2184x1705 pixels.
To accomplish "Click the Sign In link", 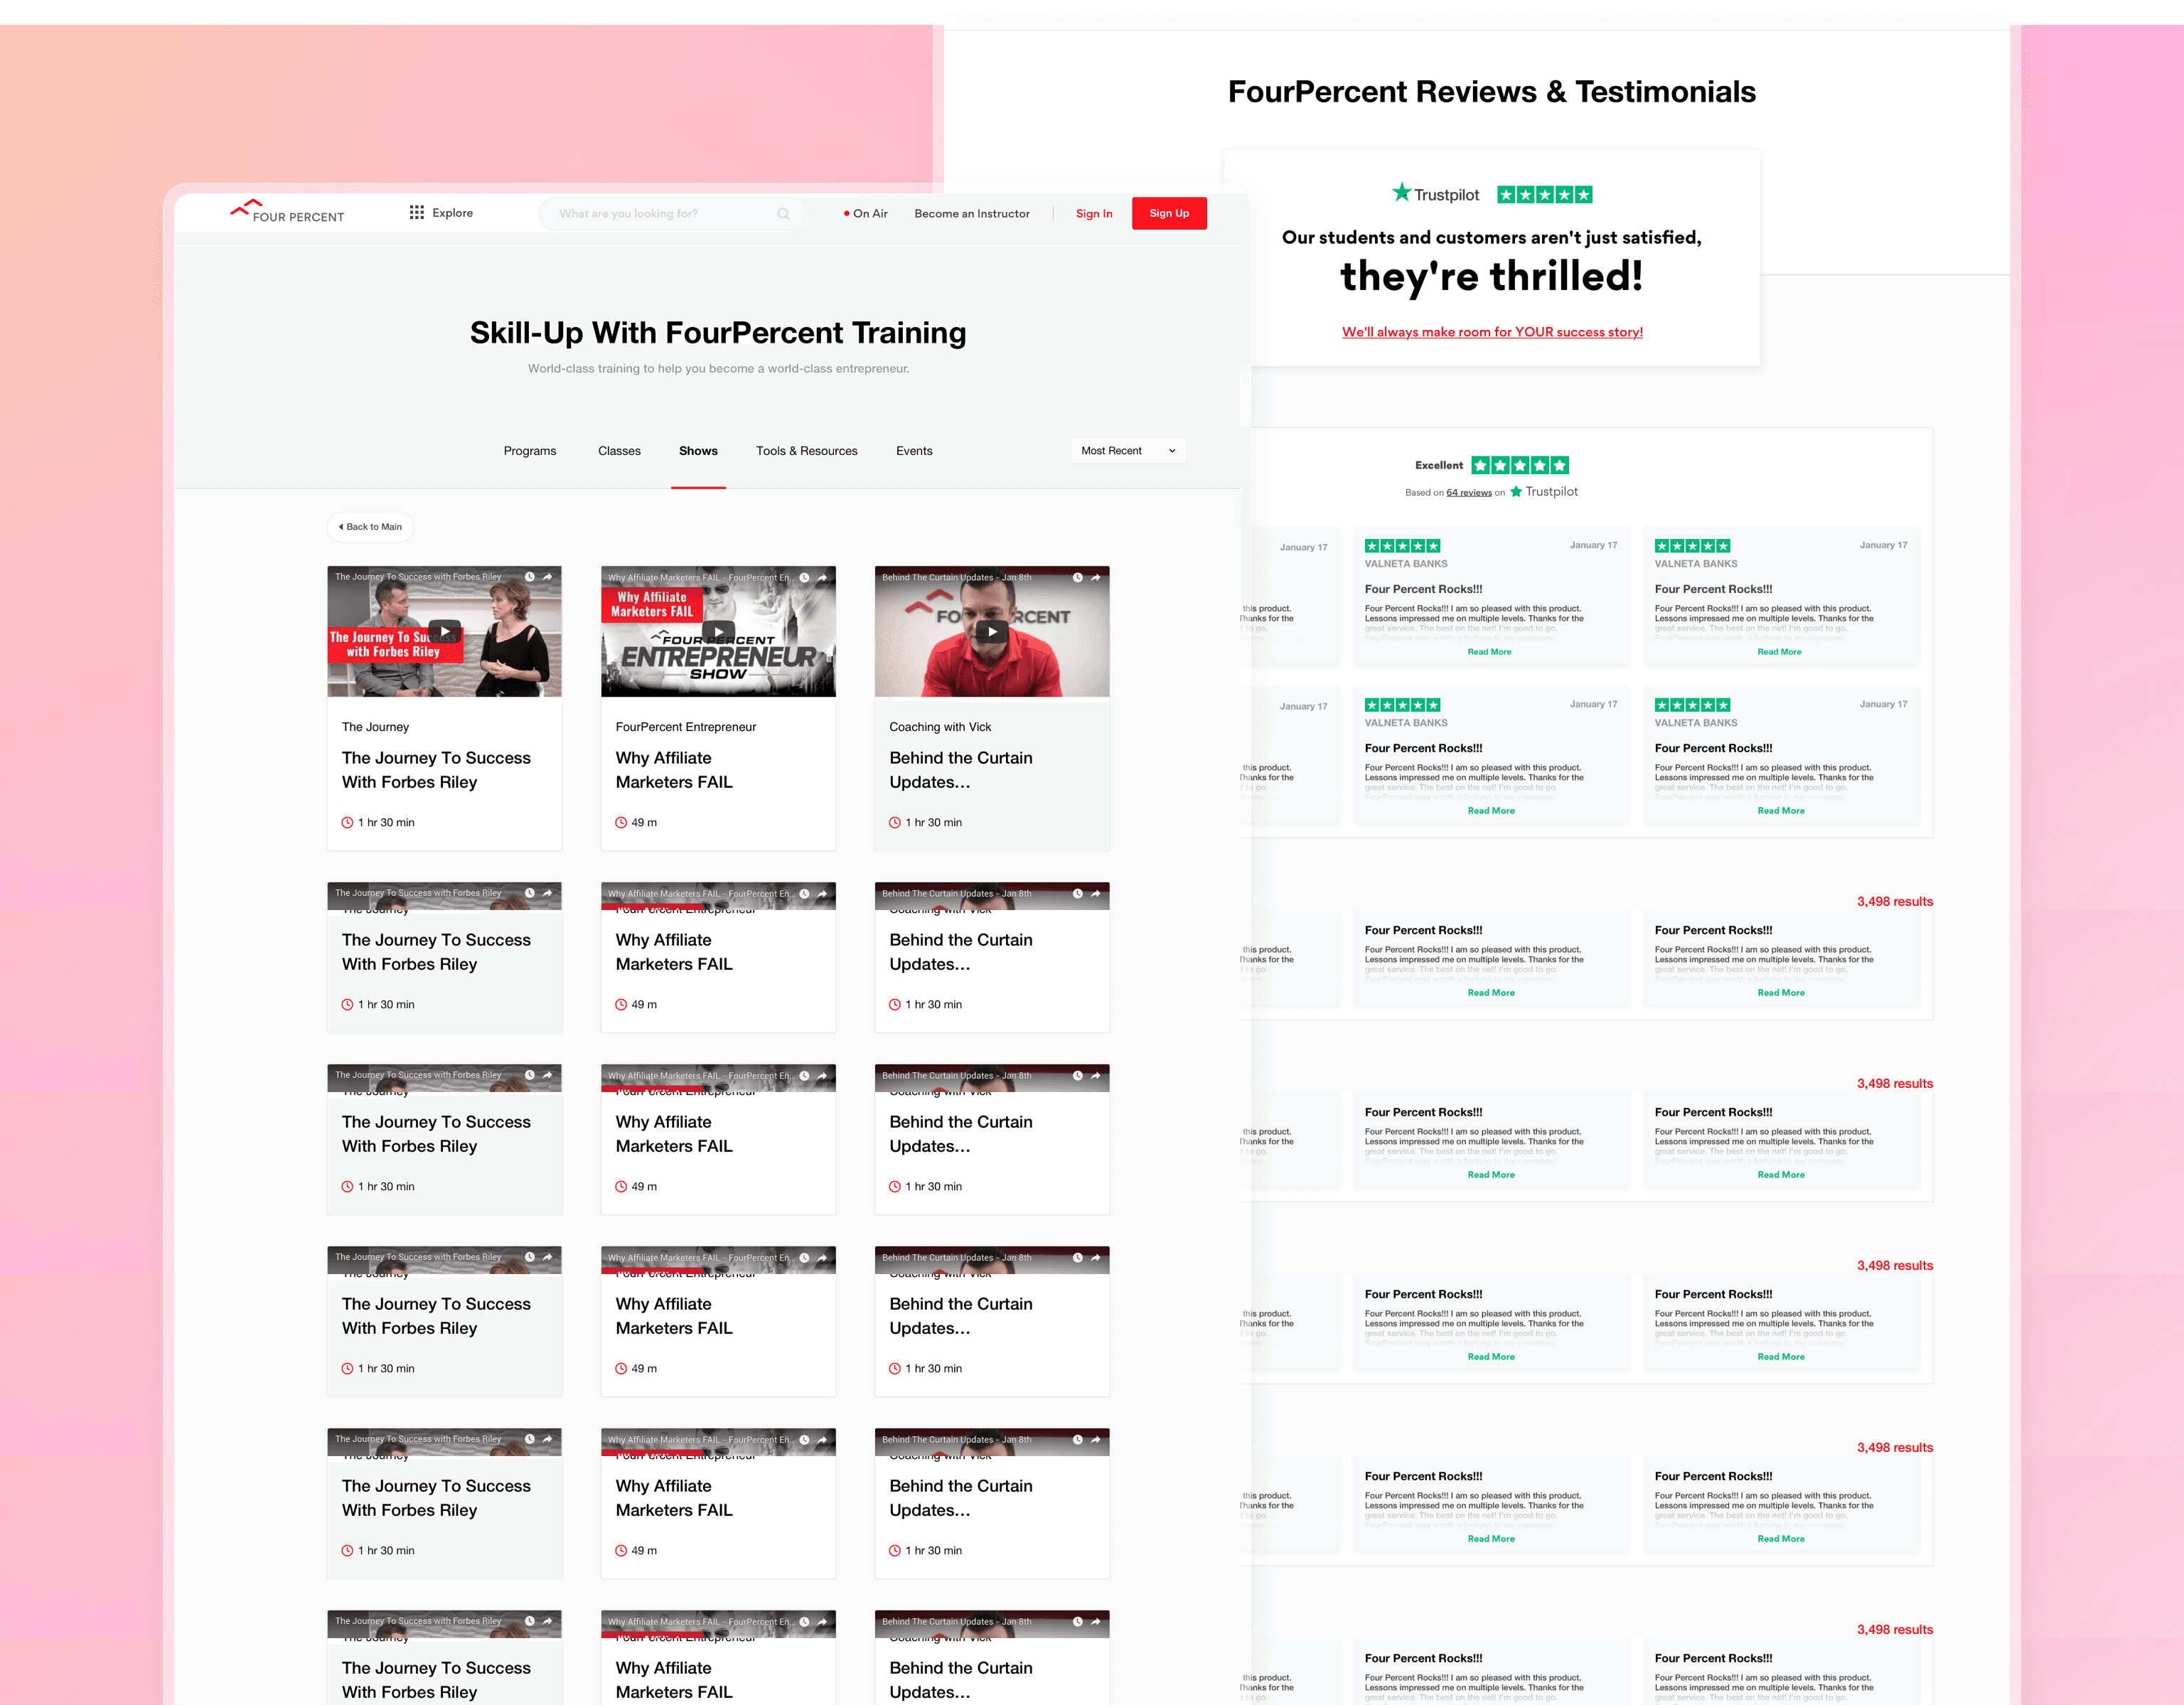I will pyautogui.click(x=1093, y=214).
